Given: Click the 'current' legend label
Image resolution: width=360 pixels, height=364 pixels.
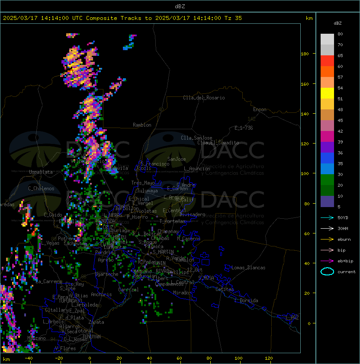Looking at the screenshot, I should point(347,272).
